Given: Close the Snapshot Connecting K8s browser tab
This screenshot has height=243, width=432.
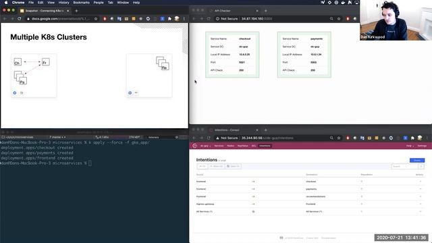Looking at the screenshot, I should [x=67, y=11].
